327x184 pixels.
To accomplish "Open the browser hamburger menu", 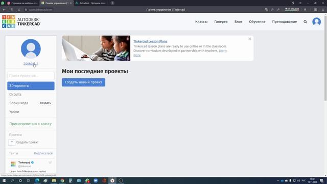I will click(300, 3).
